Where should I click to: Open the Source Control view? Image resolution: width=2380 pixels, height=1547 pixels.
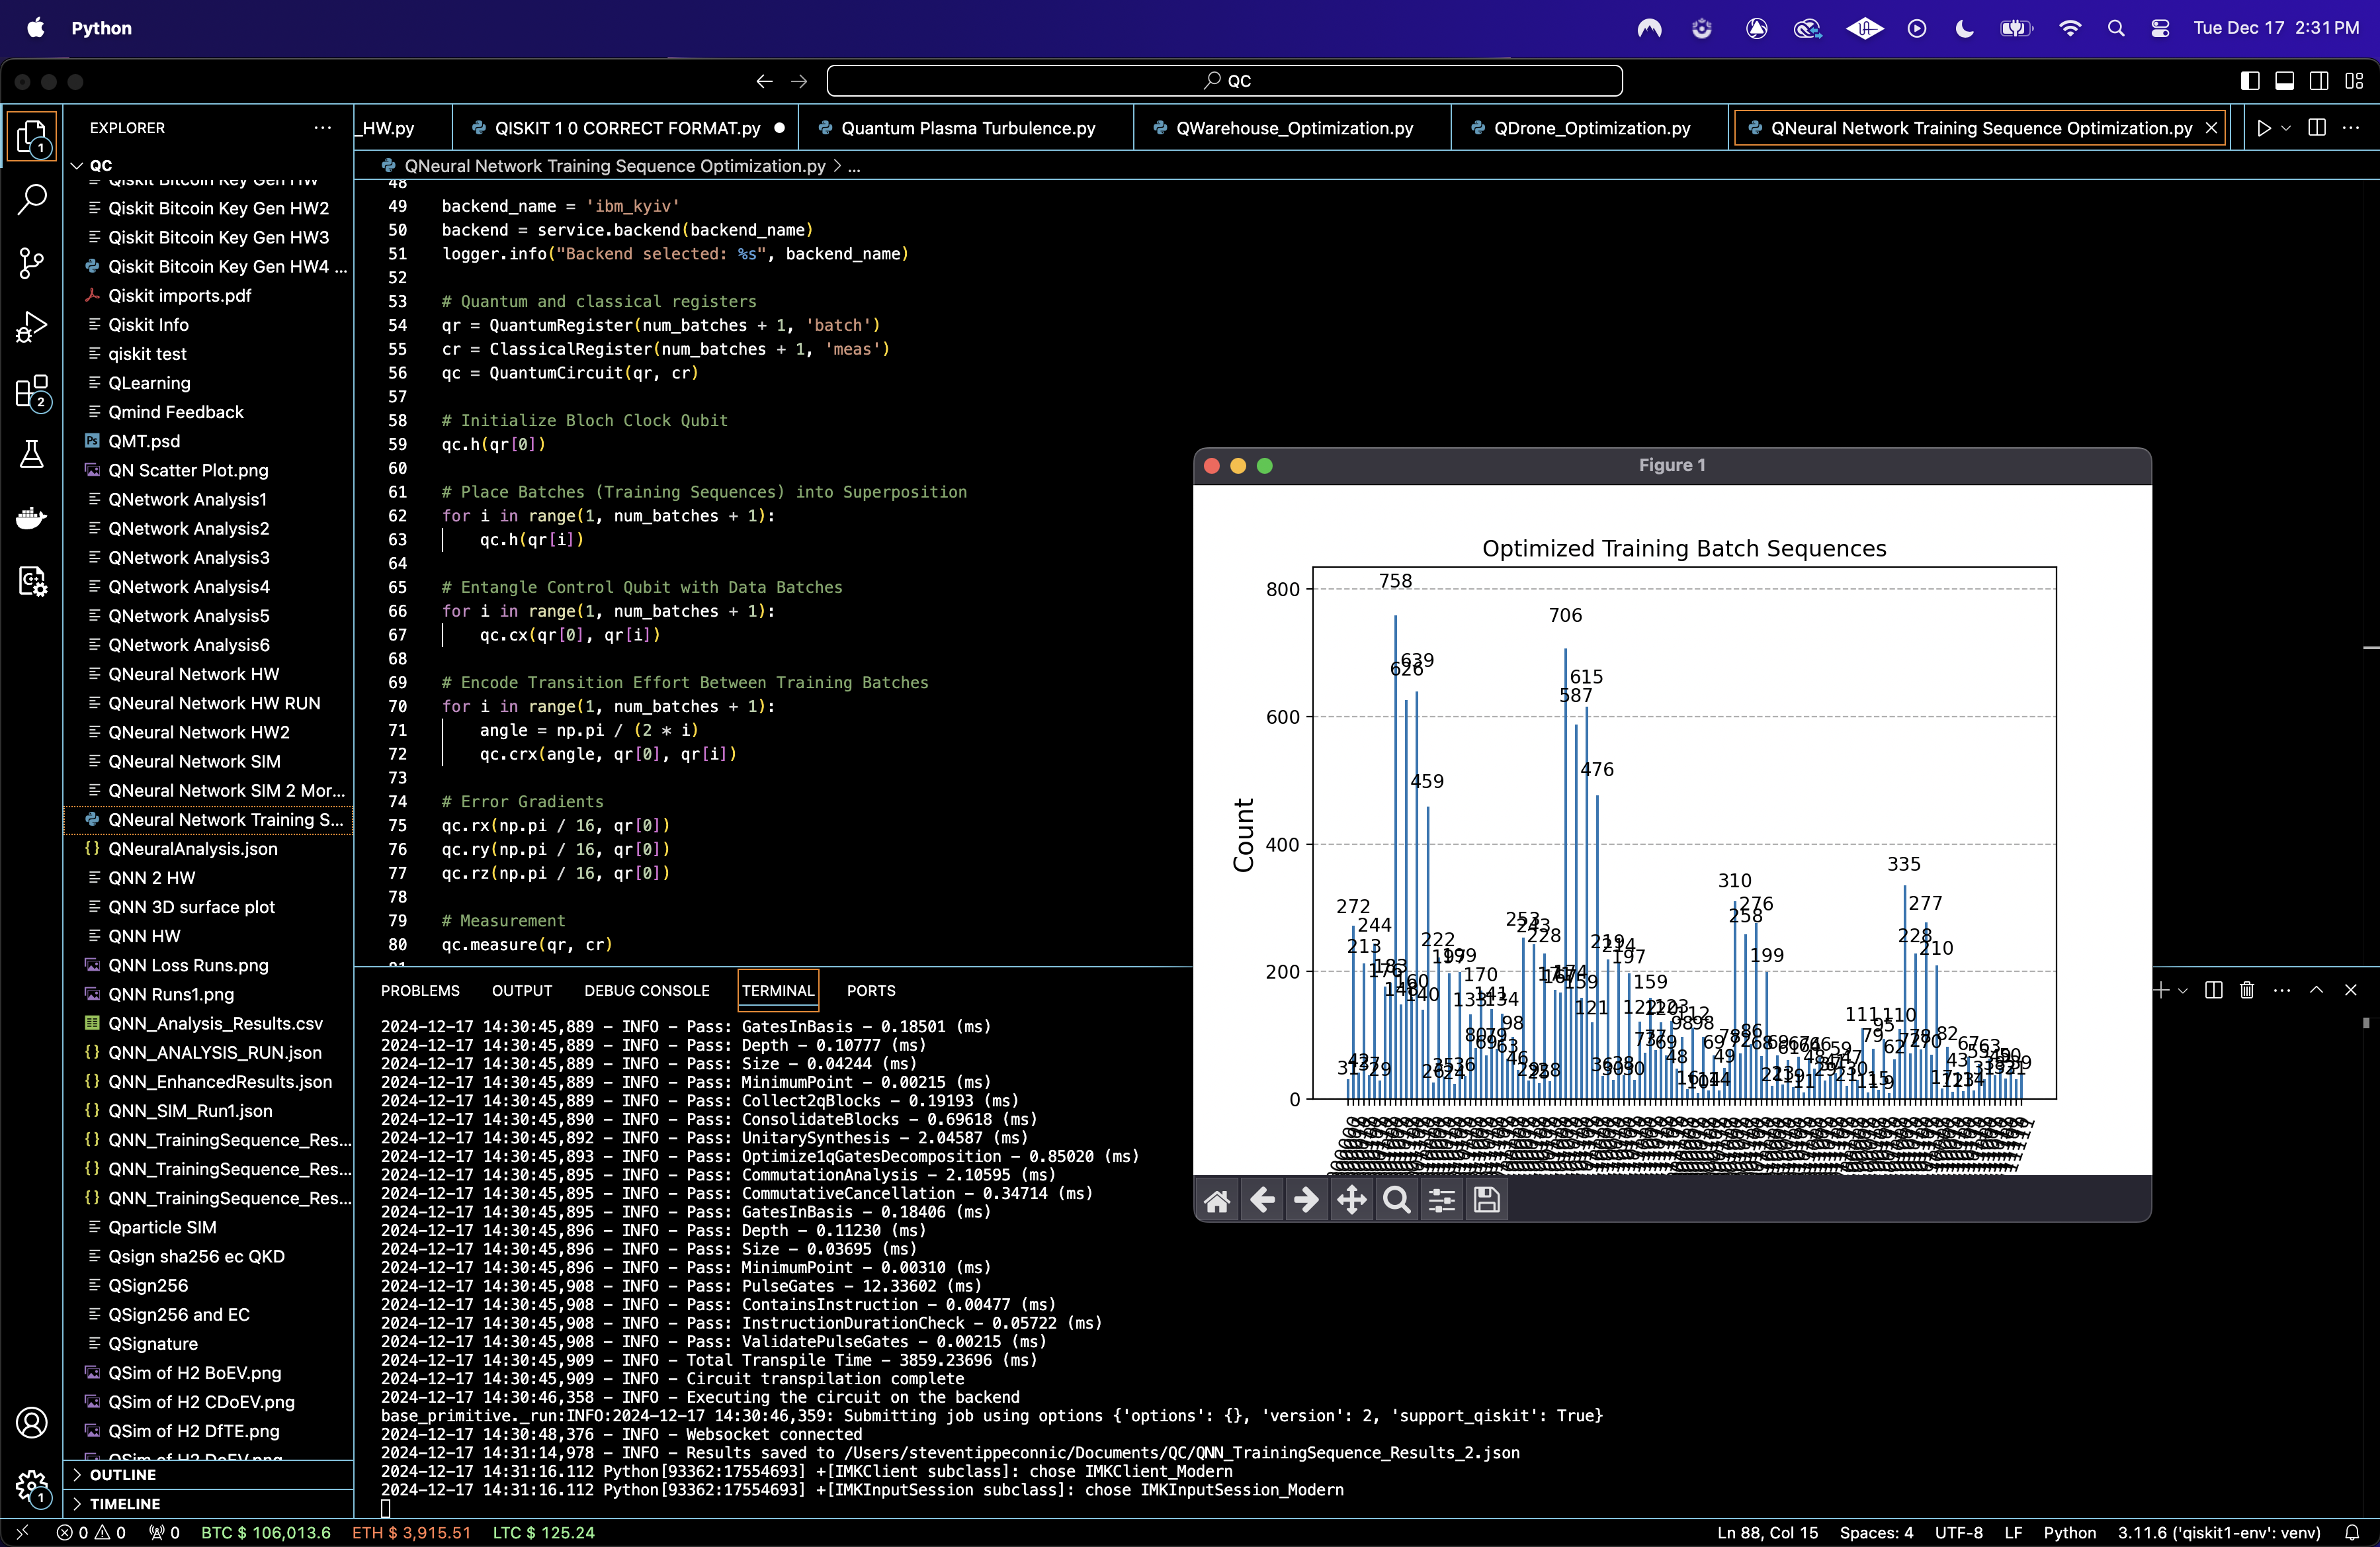[32, 263]
